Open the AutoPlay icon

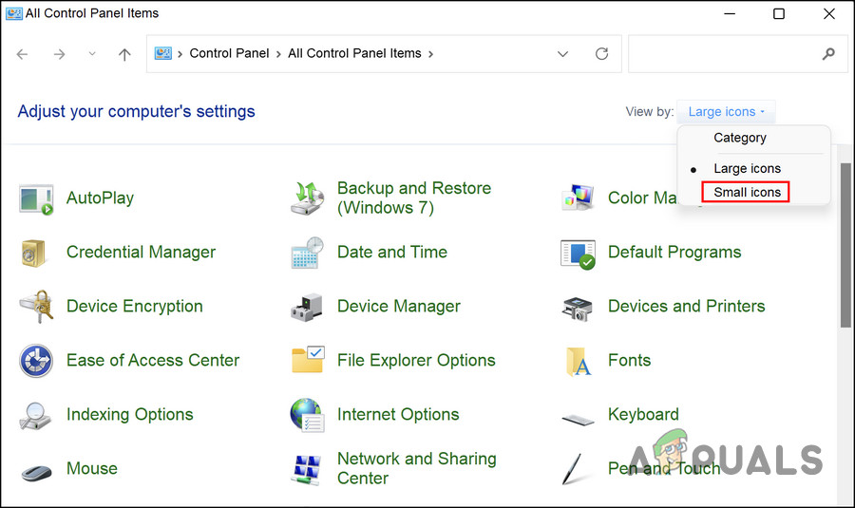[36, 198]
